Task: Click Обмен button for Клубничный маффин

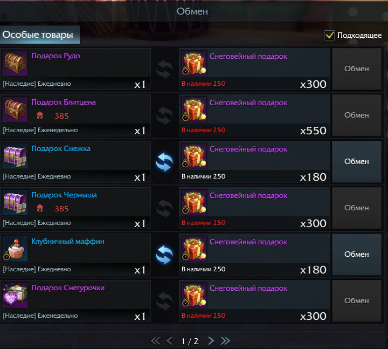Action: pos(357,255)
